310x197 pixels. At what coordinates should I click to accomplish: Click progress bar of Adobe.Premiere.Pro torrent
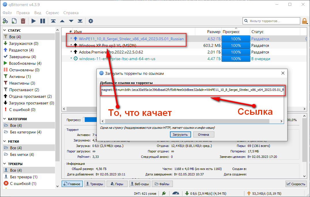(236, 52)
